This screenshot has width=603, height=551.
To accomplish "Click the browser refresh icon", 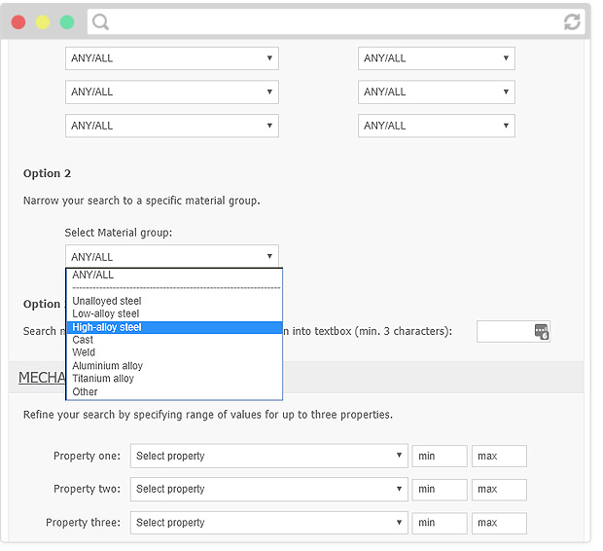I will 572,21.
